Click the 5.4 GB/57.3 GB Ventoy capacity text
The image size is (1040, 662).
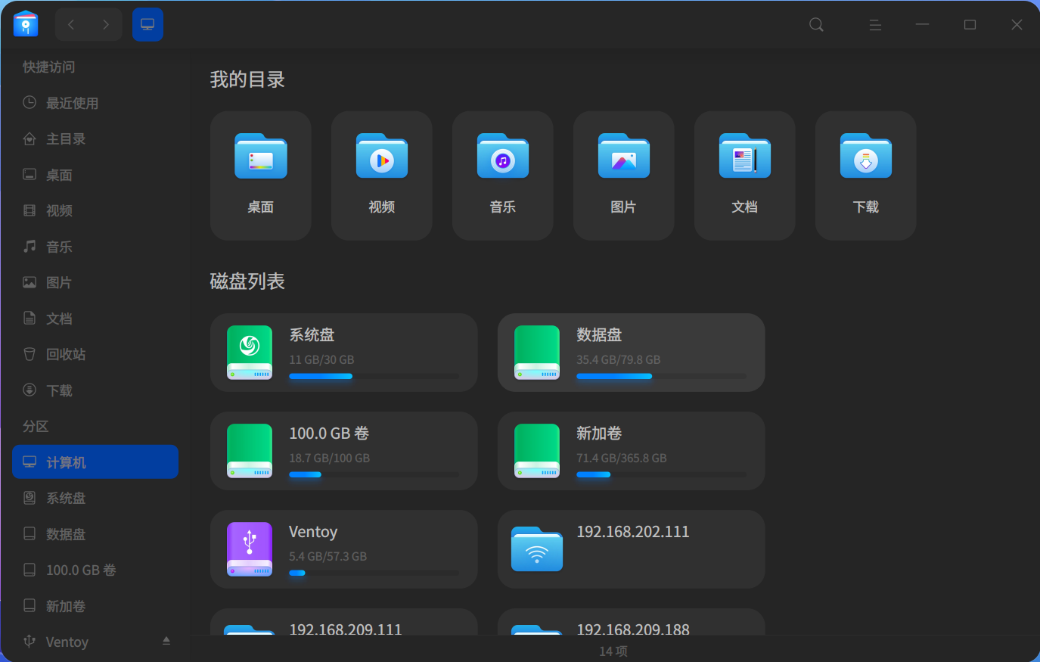click(x=328, y=556)
